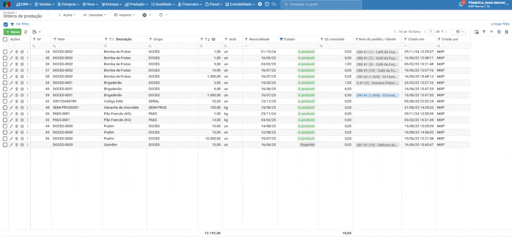Screen dimensions: 512x237
Task: Expand the Imprimir dropdown
Action: pos(124,15)
